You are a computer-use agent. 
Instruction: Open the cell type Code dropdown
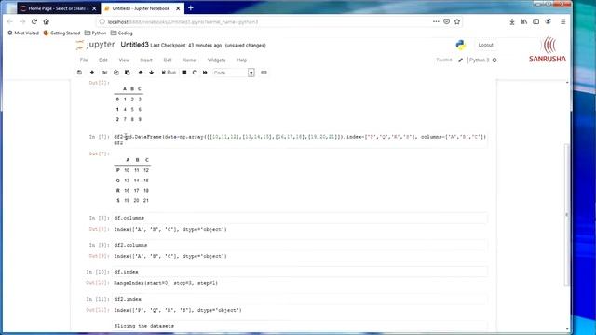point(234,73)
